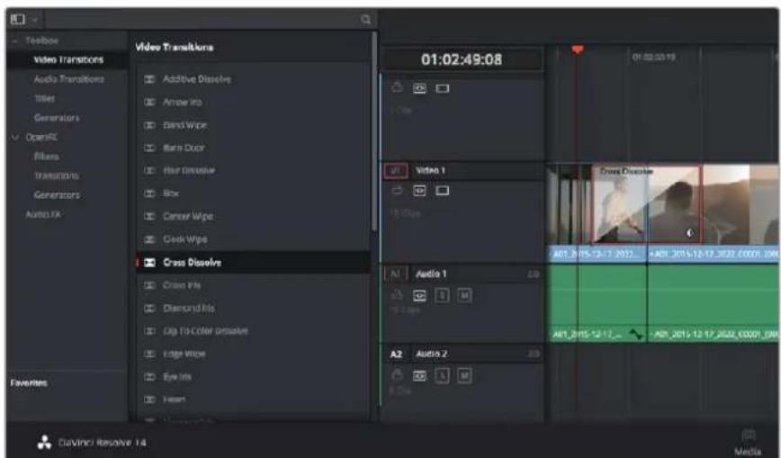Click the Edge Wipe transition icon
The image size is (781, 458).
pyautogui.click(x=149, y=354)
